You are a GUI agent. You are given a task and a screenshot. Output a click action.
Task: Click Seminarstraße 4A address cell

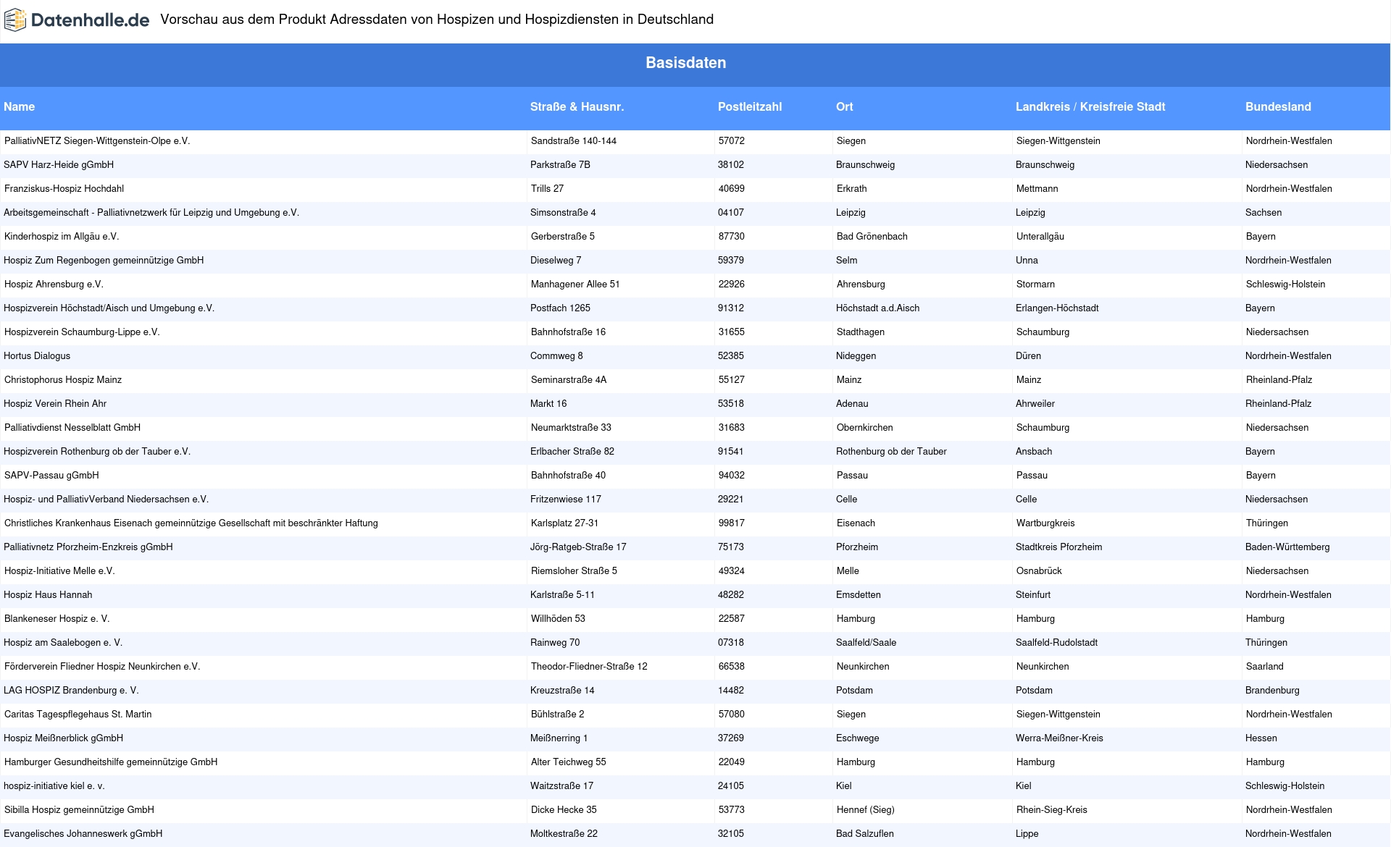569,380
